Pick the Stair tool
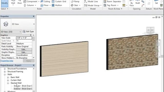This screenshot has height=92, width=164. tap(75, 5)
